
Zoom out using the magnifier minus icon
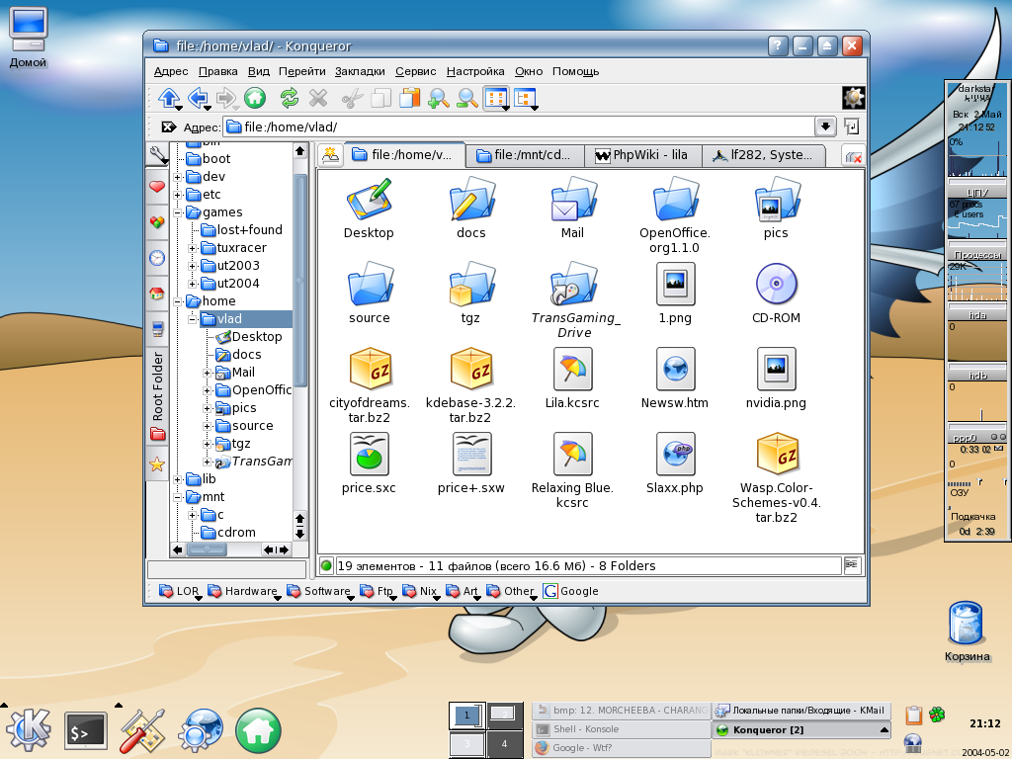[x=467, y=98]
